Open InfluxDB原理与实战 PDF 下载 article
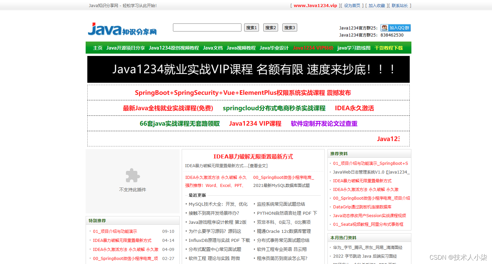The height and width of the screenshot is (264, 492). pyautogui.click(x=219, y=240)
